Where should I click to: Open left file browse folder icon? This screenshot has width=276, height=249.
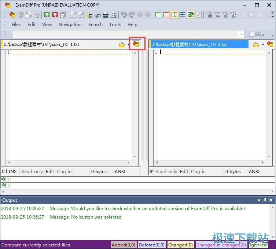[122, 44]
